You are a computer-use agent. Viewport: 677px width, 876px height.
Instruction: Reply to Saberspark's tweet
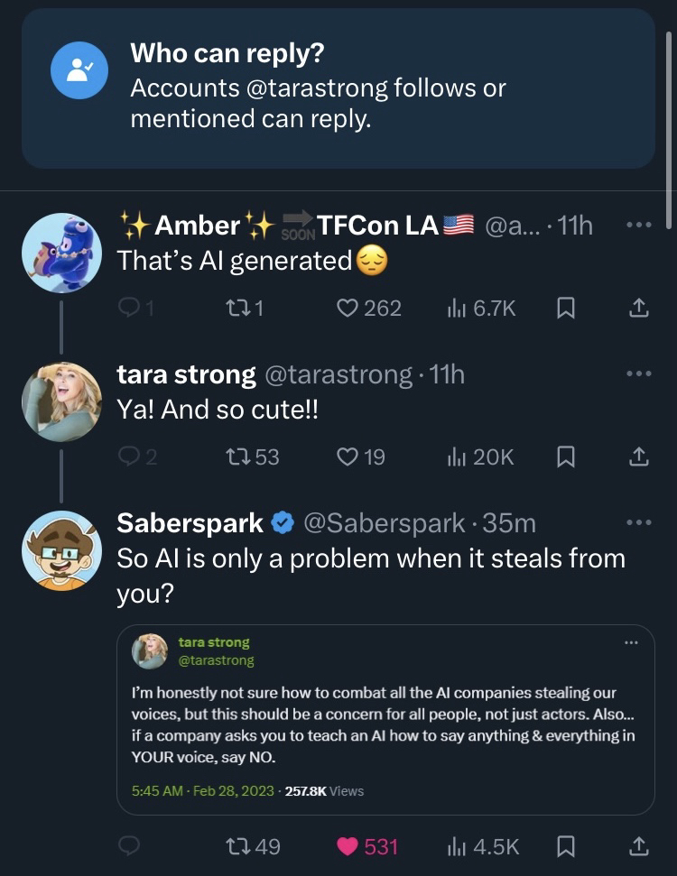pyautogui.click(x=130, y=845)
